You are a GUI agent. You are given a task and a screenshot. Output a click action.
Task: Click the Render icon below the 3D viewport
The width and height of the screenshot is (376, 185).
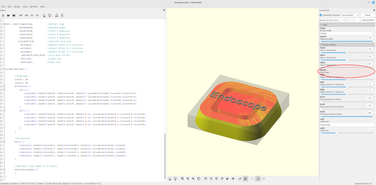pyautogui.click(x=175, y=178)
